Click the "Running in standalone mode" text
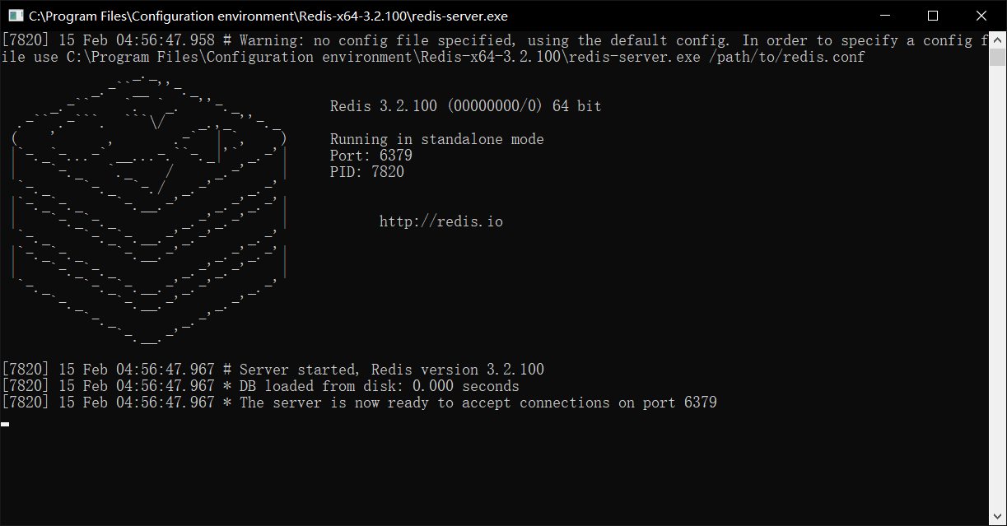Image resolution: width=1007 pixels, height=526 pixels. point(436,139)
